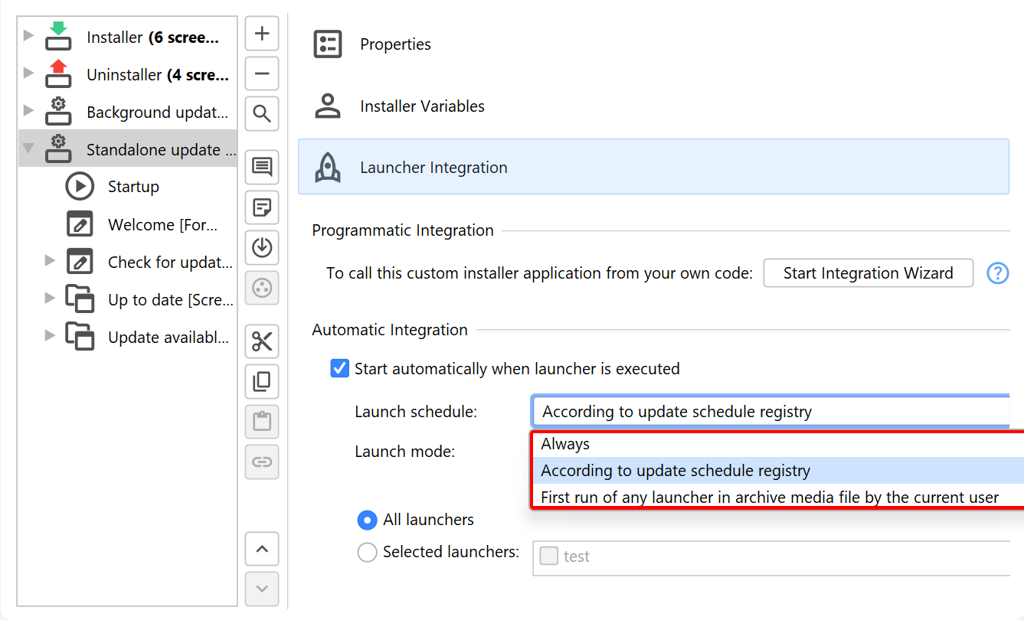1024x620 pixels.
Task: Select the Startup item in tree
Action: pyautogui.click(x=133, y=187)
